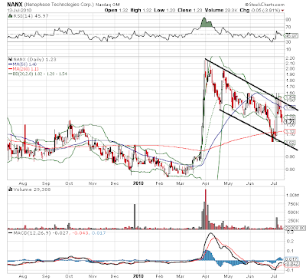Click the NANX (Daily) 1.23 legend text
Screen dimensions: 306x280
[x=34, y=59]
